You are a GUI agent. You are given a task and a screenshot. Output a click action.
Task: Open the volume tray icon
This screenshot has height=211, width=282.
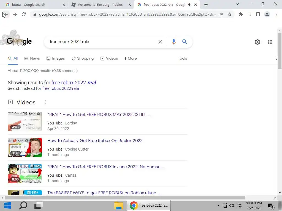(232, 206)
